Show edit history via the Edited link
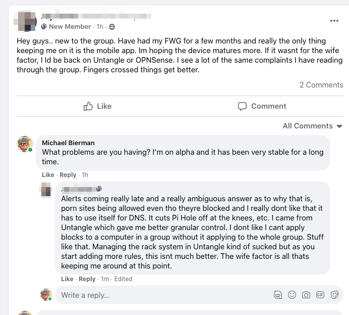This screenshot has height=315, width=349. tap(123, 279)
